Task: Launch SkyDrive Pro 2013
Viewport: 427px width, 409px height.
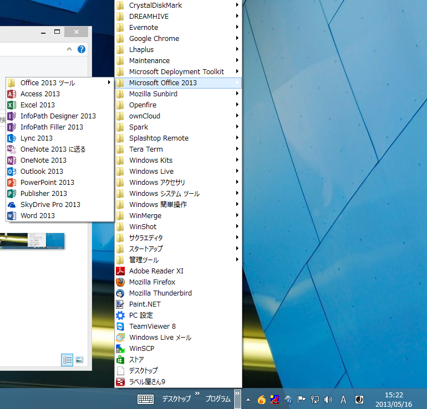Action: click(60, 205)
